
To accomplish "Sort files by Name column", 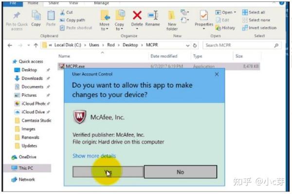I will coord(64,56).
